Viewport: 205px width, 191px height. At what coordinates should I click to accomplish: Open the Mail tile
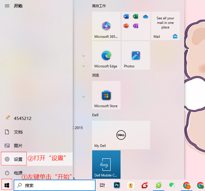(x=165, y=26)
